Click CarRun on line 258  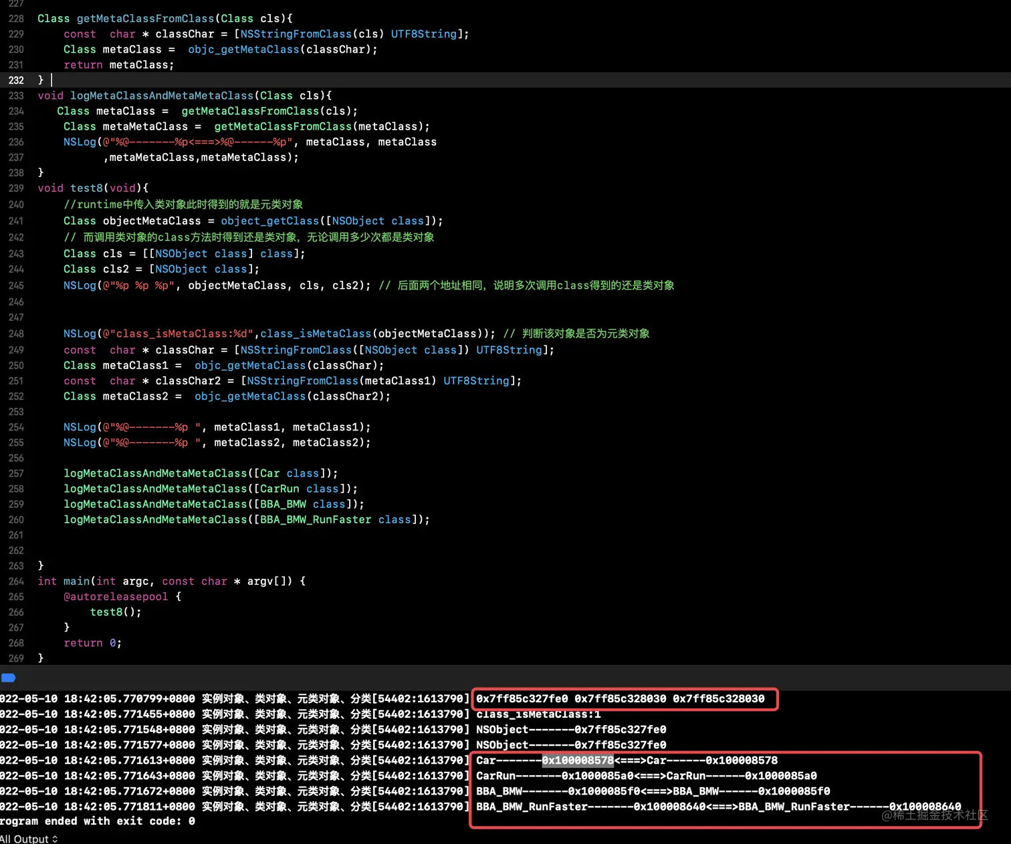coord(279,488)
